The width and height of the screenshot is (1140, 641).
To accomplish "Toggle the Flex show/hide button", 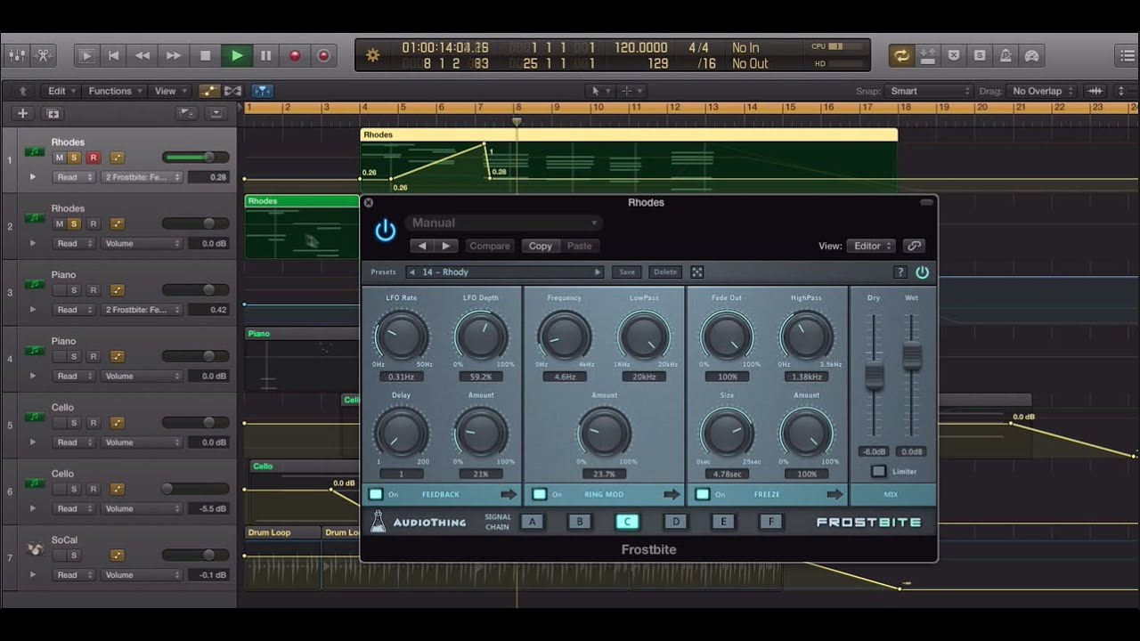I will tap(232, 91).
